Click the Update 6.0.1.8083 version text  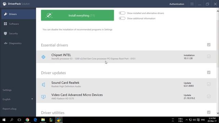tap(189, 84)
